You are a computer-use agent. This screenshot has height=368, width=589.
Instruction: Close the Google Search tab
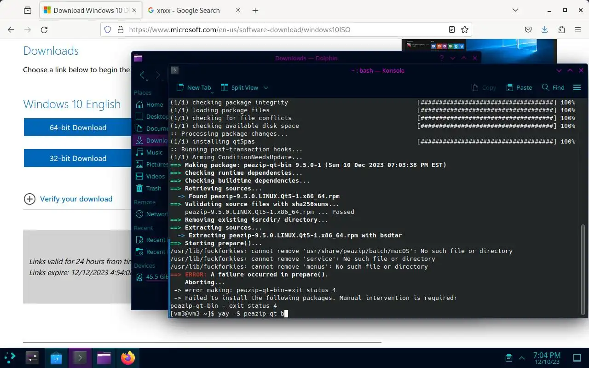(x=238, y=10)
